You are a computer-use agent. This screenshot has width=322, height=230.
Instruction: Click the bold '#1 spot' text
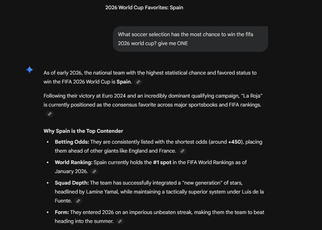tap(161, 162)
